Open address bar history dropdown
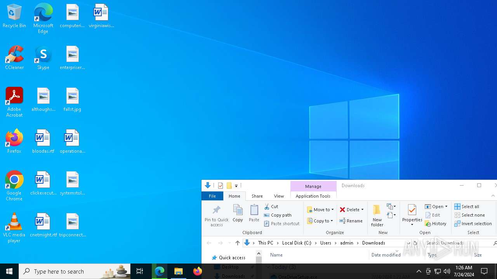This screenshot has height=279, width=497. pos(408,243)
